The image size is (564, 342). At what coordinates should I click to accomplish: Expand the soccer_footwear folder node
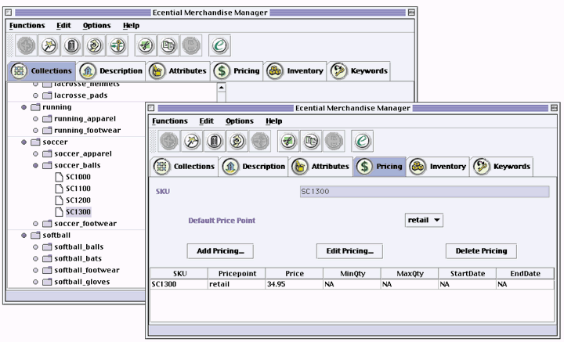[x=35, y=224]
